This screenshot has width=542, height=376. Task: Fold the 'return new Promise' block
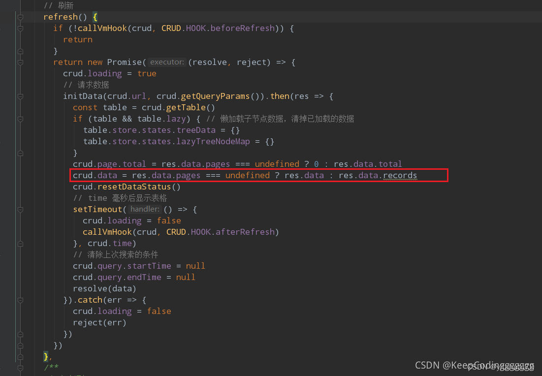(20, 63)
